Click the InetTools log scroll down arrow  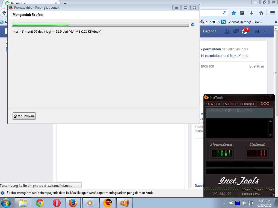270,135
